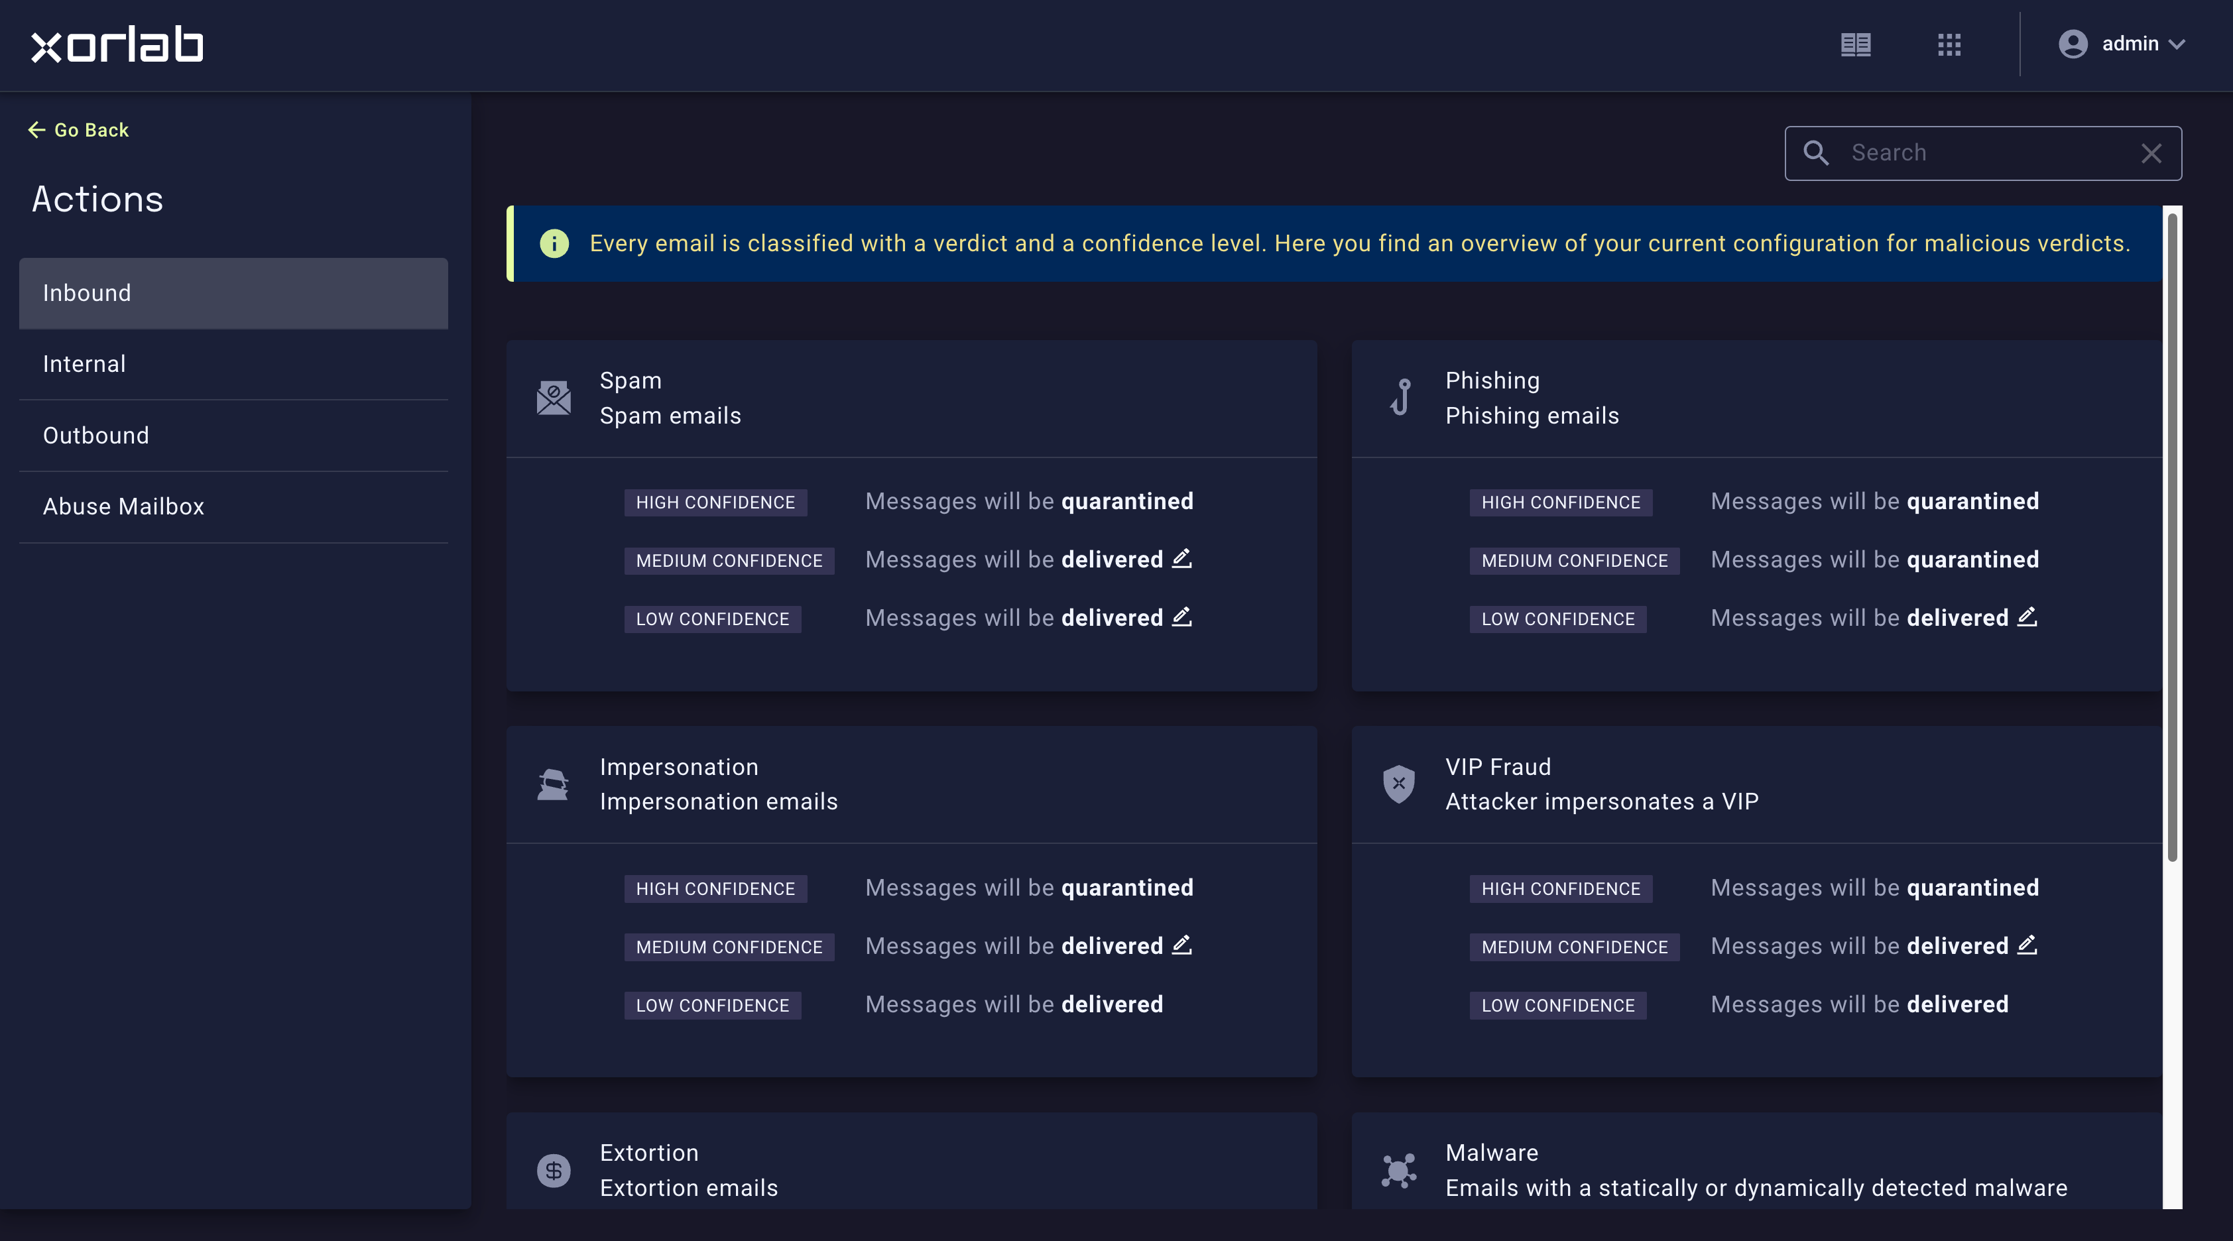The width and height of the screenshot is (2233, 1241).
Task: Click the 'Attacker impersonates a VIP' subtitle
Action: 1602,801
